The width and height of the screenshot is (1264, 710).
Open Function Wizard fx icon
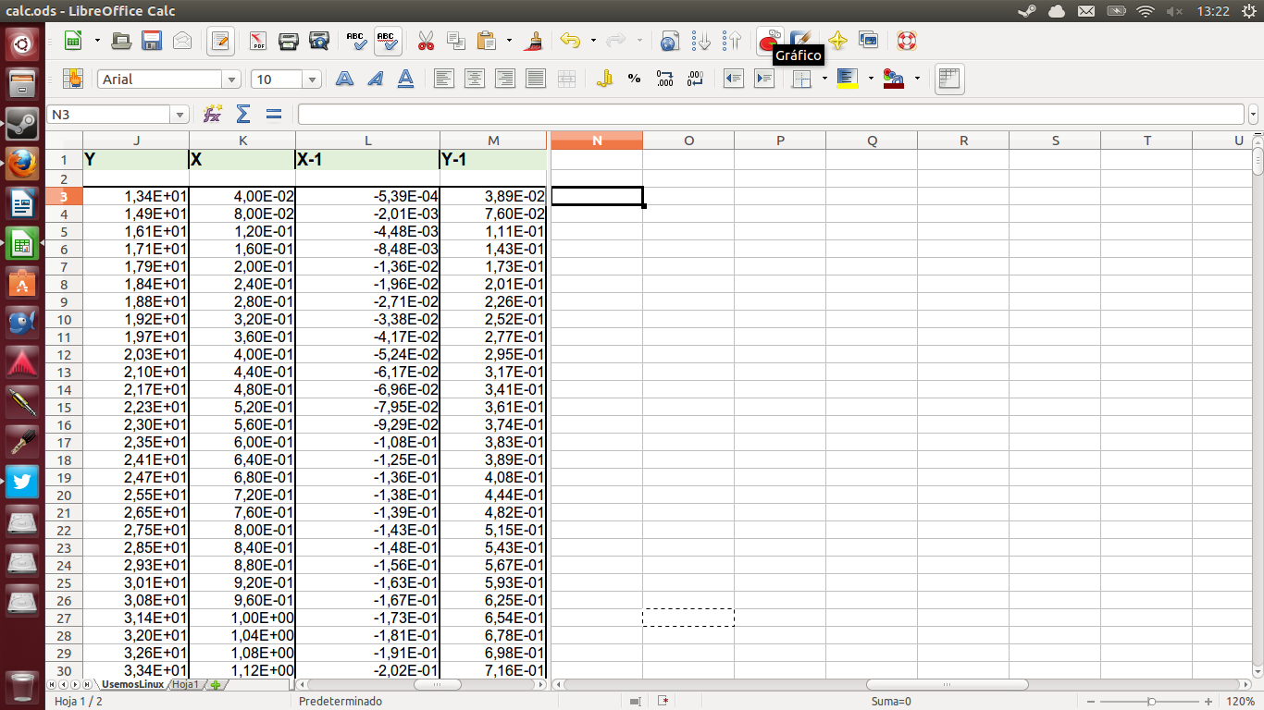pos(213,114)
